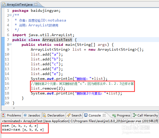Collapse the main method fold at line 8

[11, 44]
